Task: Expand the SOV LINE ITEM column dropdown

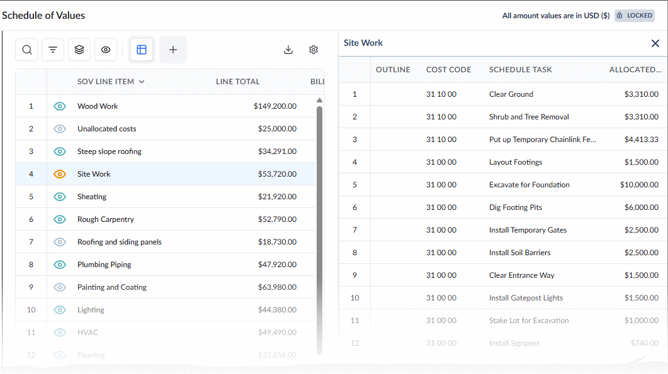Action: click(142, 82)
